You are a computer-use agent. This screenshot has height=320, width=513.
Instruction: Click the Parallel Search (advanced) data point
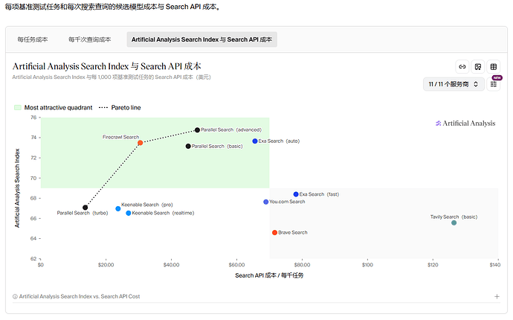(197, 130)
